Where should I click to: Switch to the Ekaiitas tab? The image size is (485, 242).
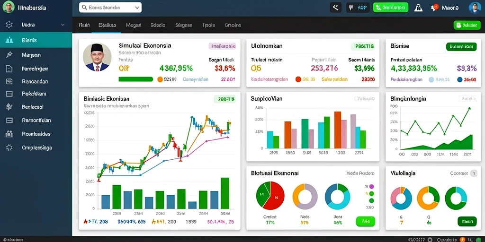pos(108,25)
